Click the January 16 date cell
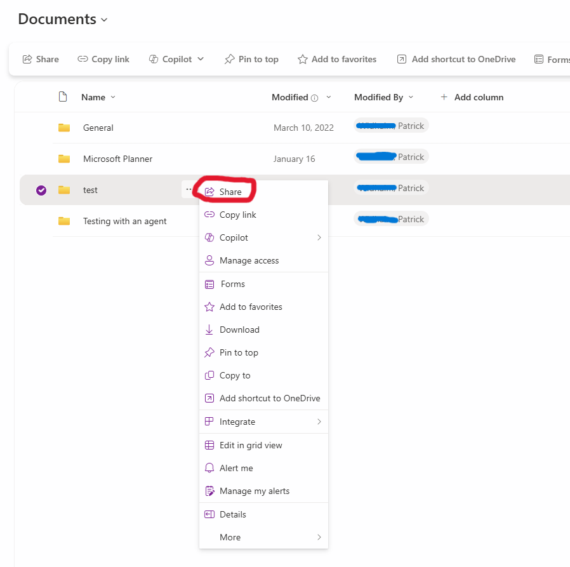 tap(294, 159)
